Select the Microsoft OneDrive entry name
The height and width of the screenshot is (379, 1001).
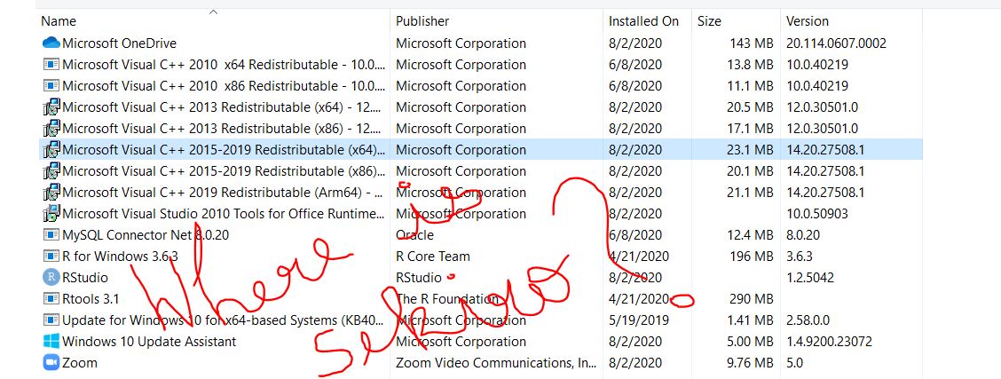[x=120, y=43]
